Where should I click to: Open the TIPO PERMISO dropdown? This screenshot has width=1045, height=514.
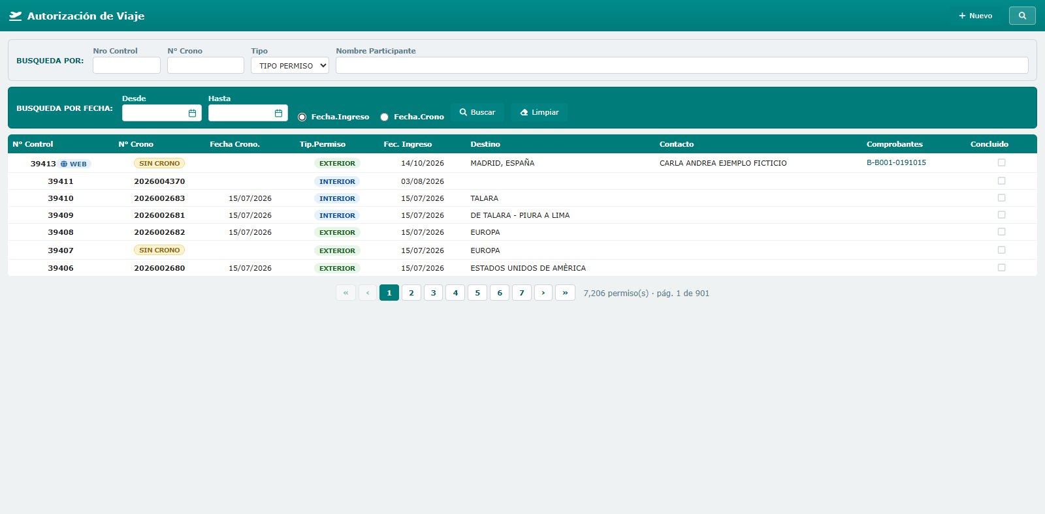point(290,65)
